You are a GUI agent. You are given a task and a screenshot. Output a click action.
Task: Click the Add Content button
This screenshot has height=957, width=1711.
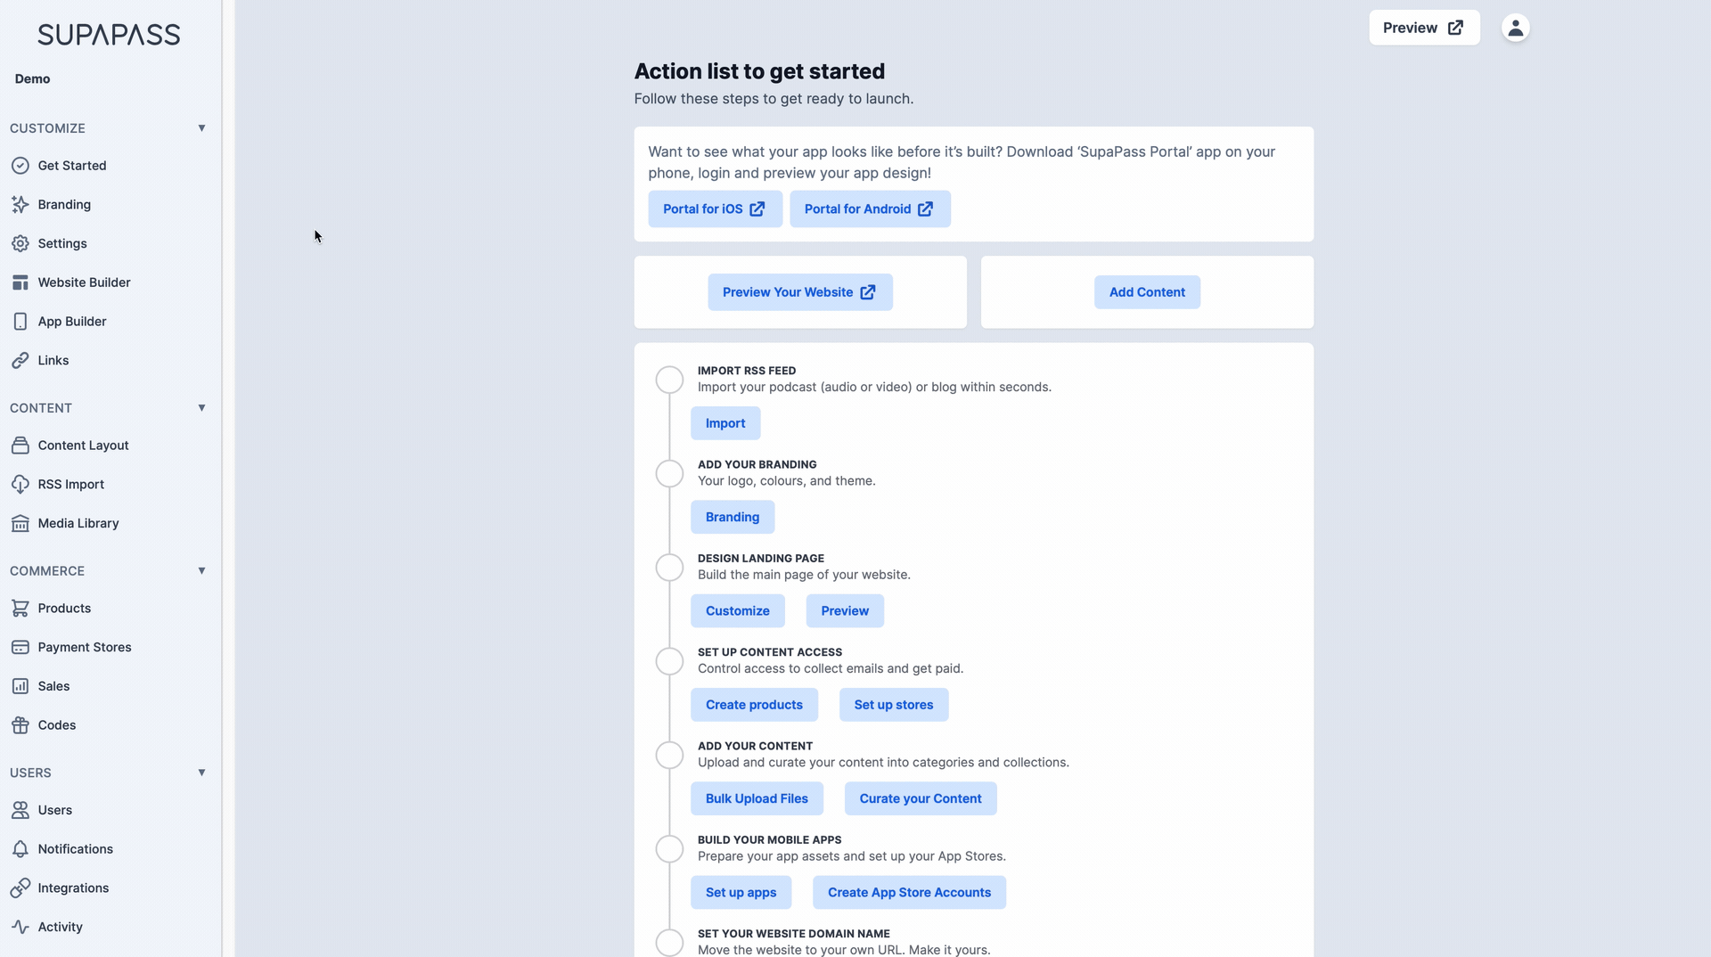pos(1147,292)
